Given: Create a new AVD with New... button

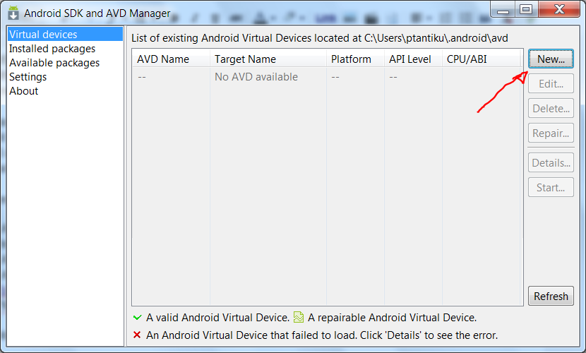Looking at the screenshot, I should [x=551, y=59].
